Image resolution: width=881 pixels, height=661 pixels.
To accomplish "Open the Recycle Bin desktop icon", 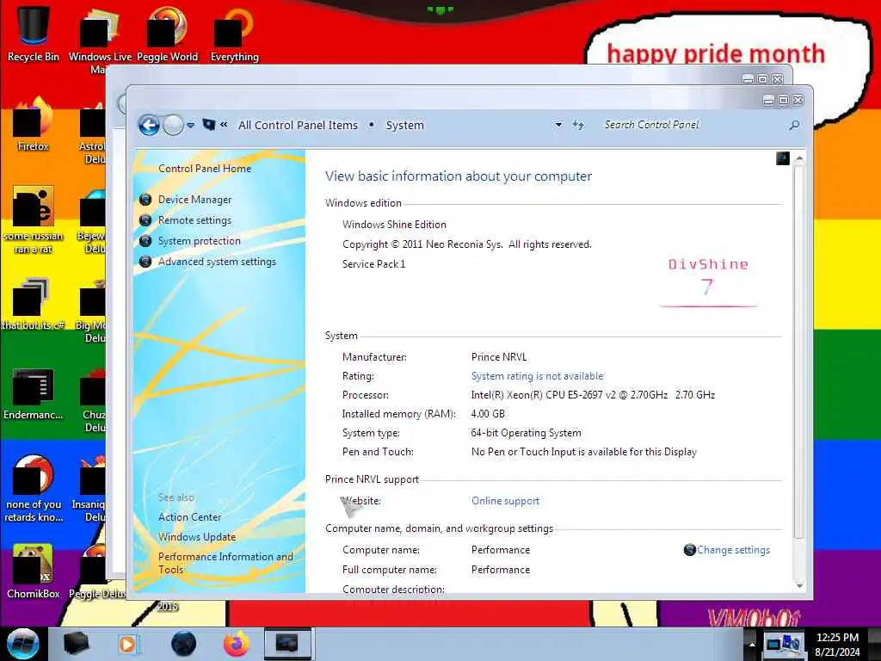I will (x=34, y=34).
